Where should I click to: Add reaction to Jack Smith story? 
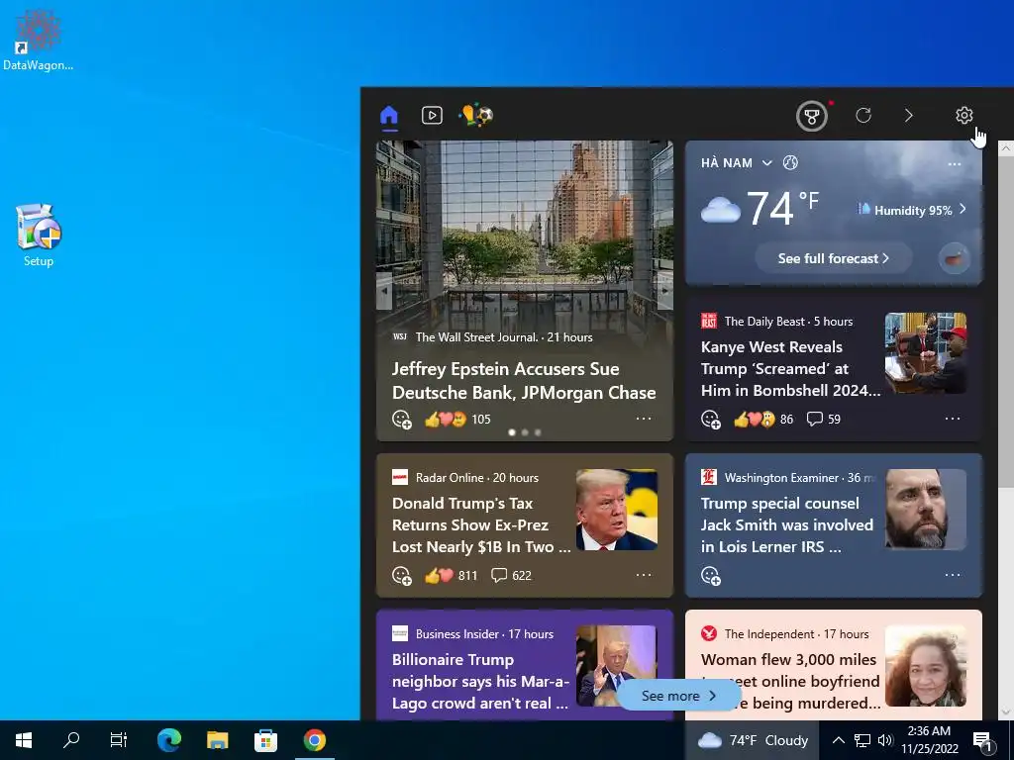coord(711,576)
